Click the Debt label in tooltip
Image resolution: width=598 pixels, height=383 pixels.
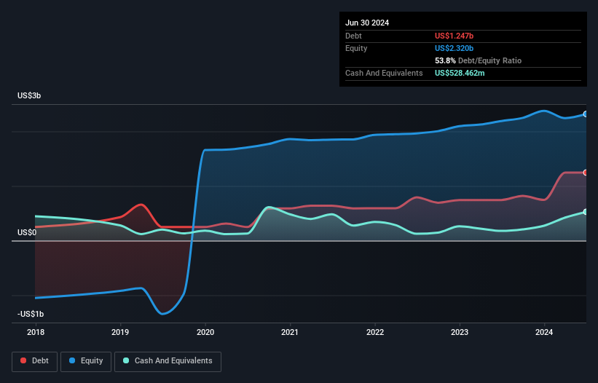(353, 36)
